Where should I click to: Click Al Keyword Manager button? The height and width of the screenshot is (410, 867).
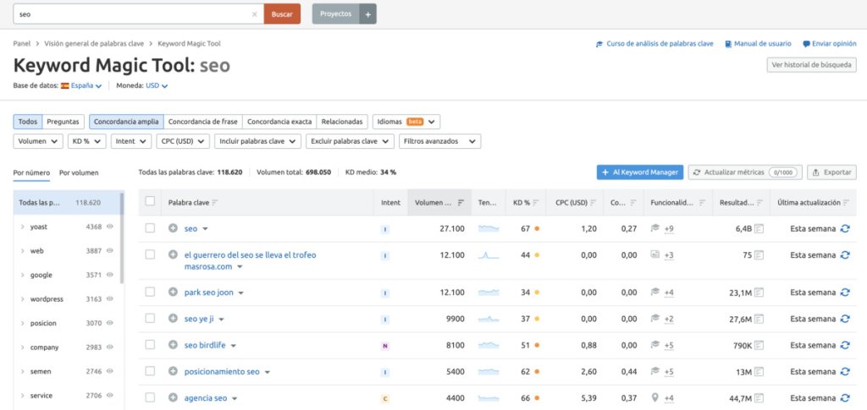(x=640, y=172)
